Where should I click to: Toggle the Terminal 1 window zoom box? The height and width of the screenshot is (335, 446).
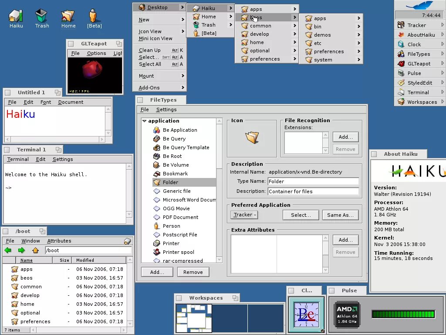tap(59, 150)
